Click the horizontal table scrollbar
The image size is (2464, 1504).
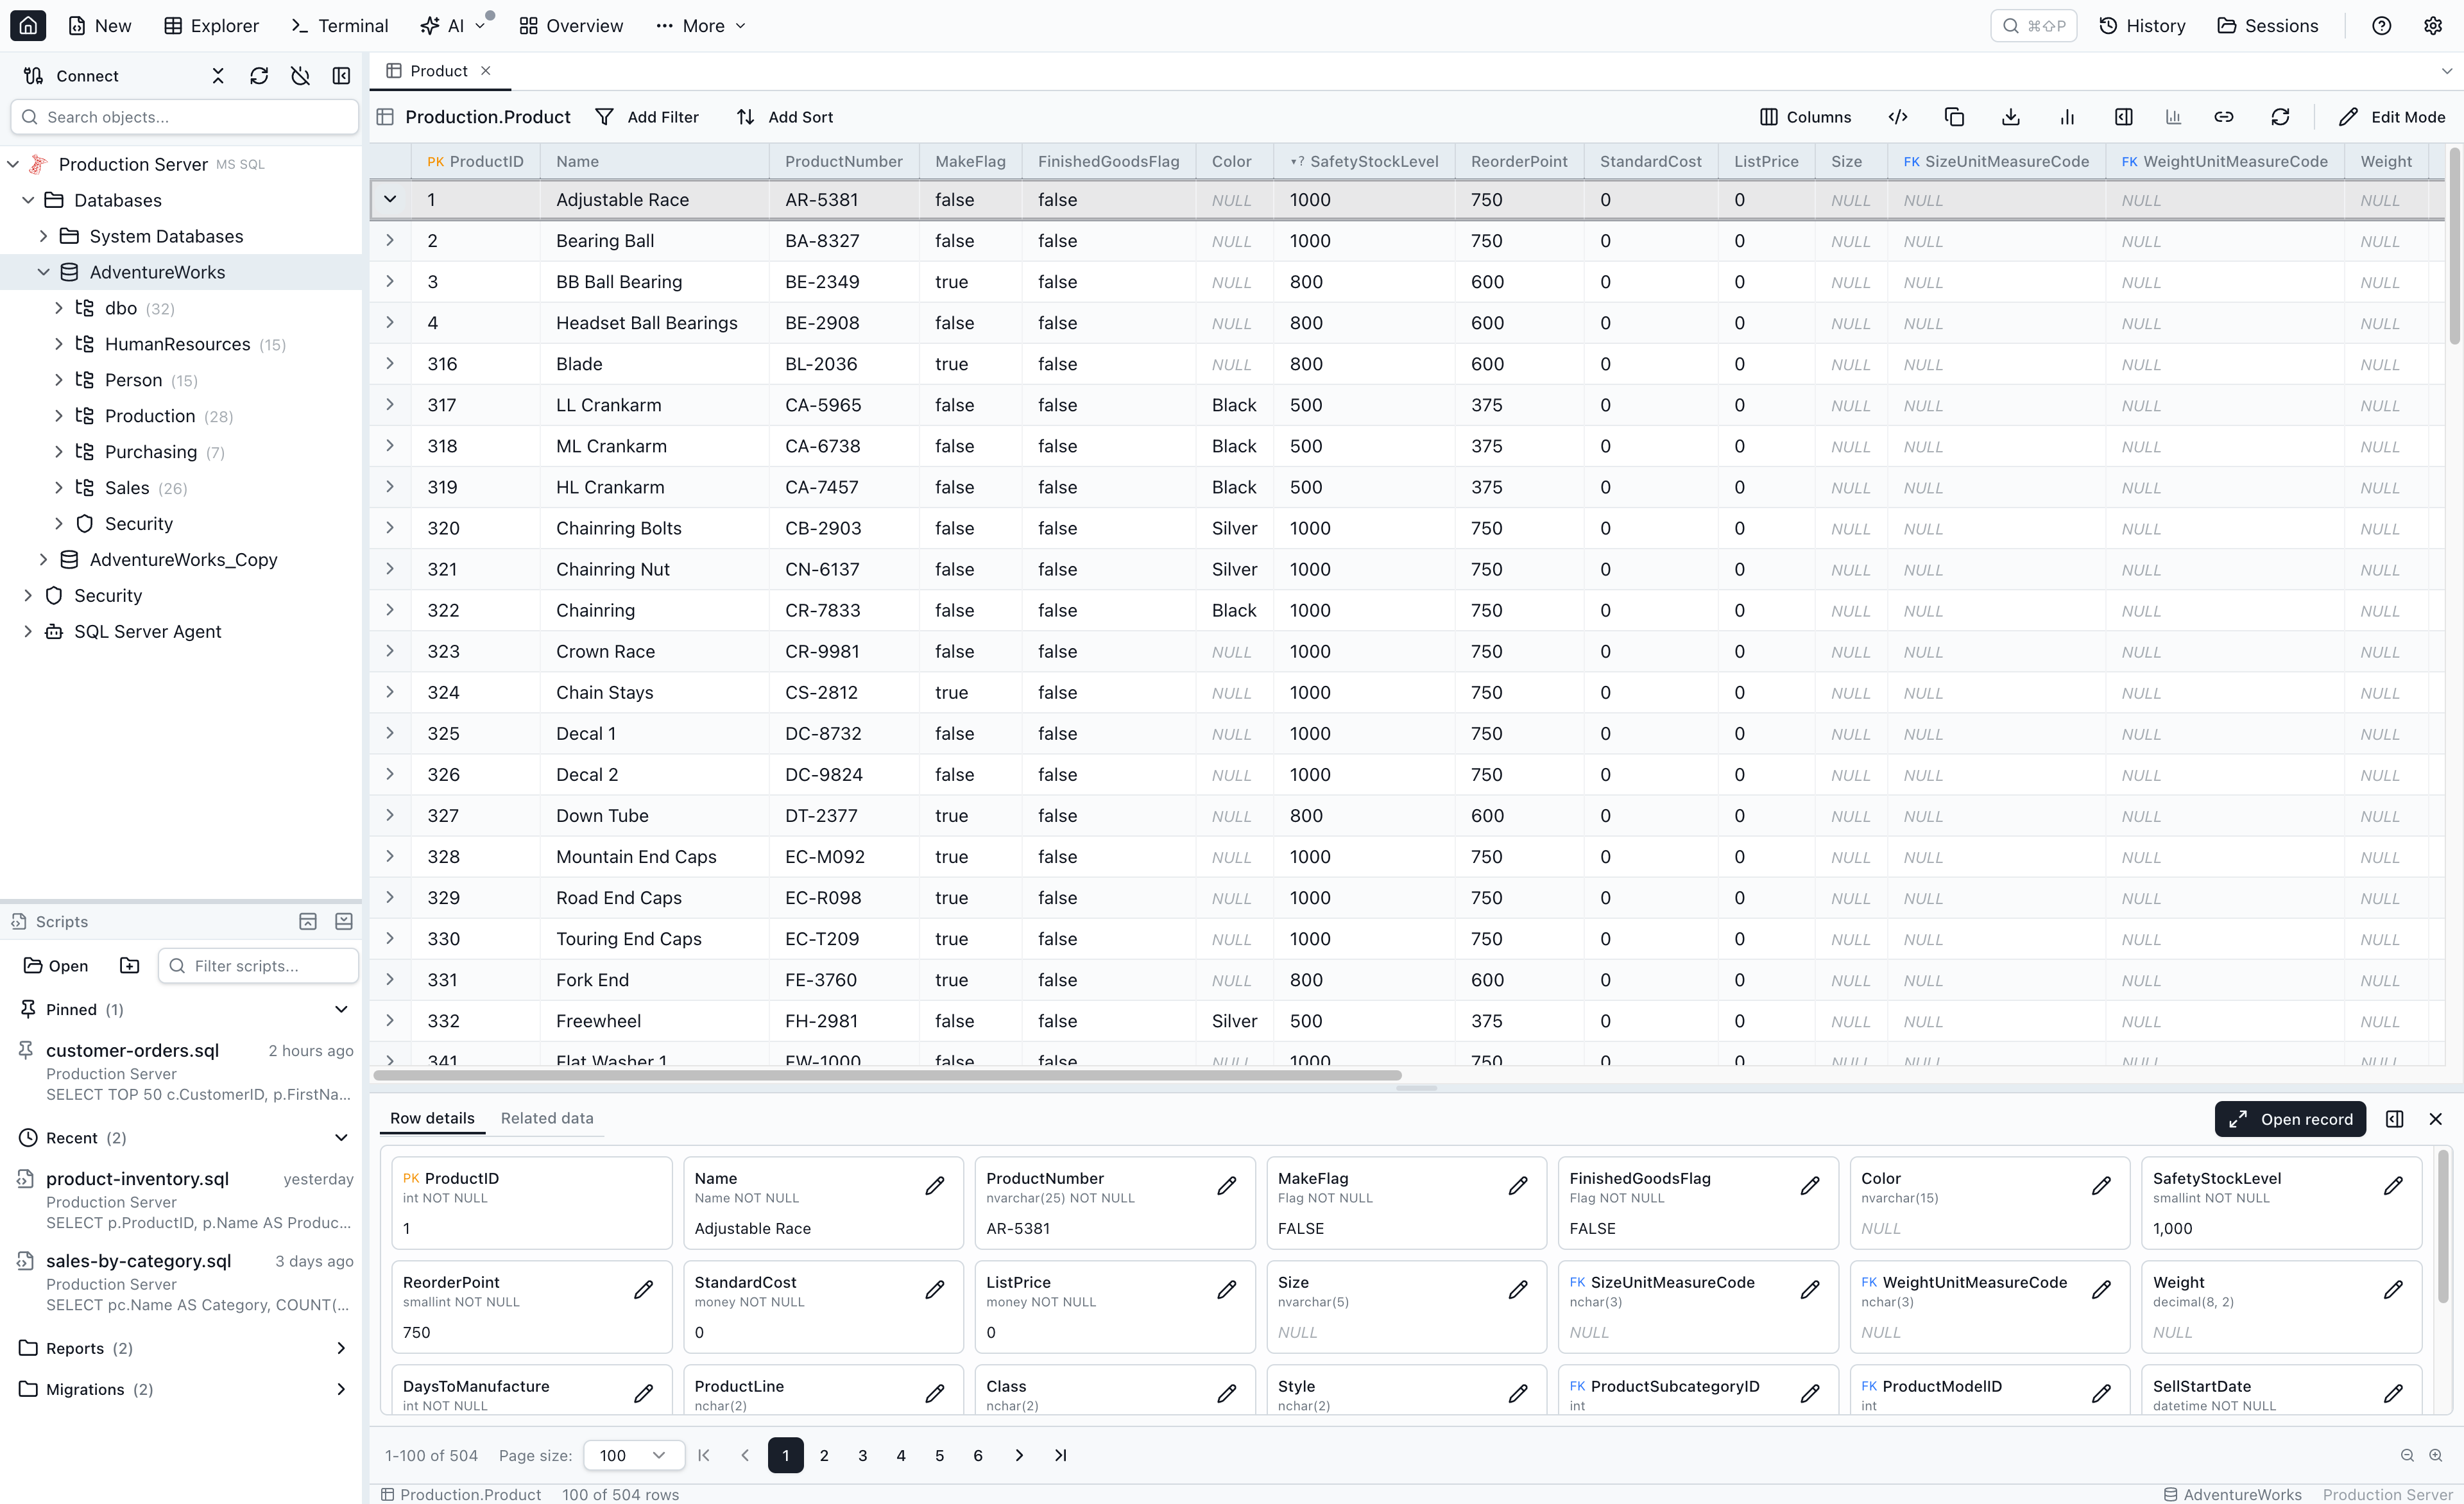887,1076
